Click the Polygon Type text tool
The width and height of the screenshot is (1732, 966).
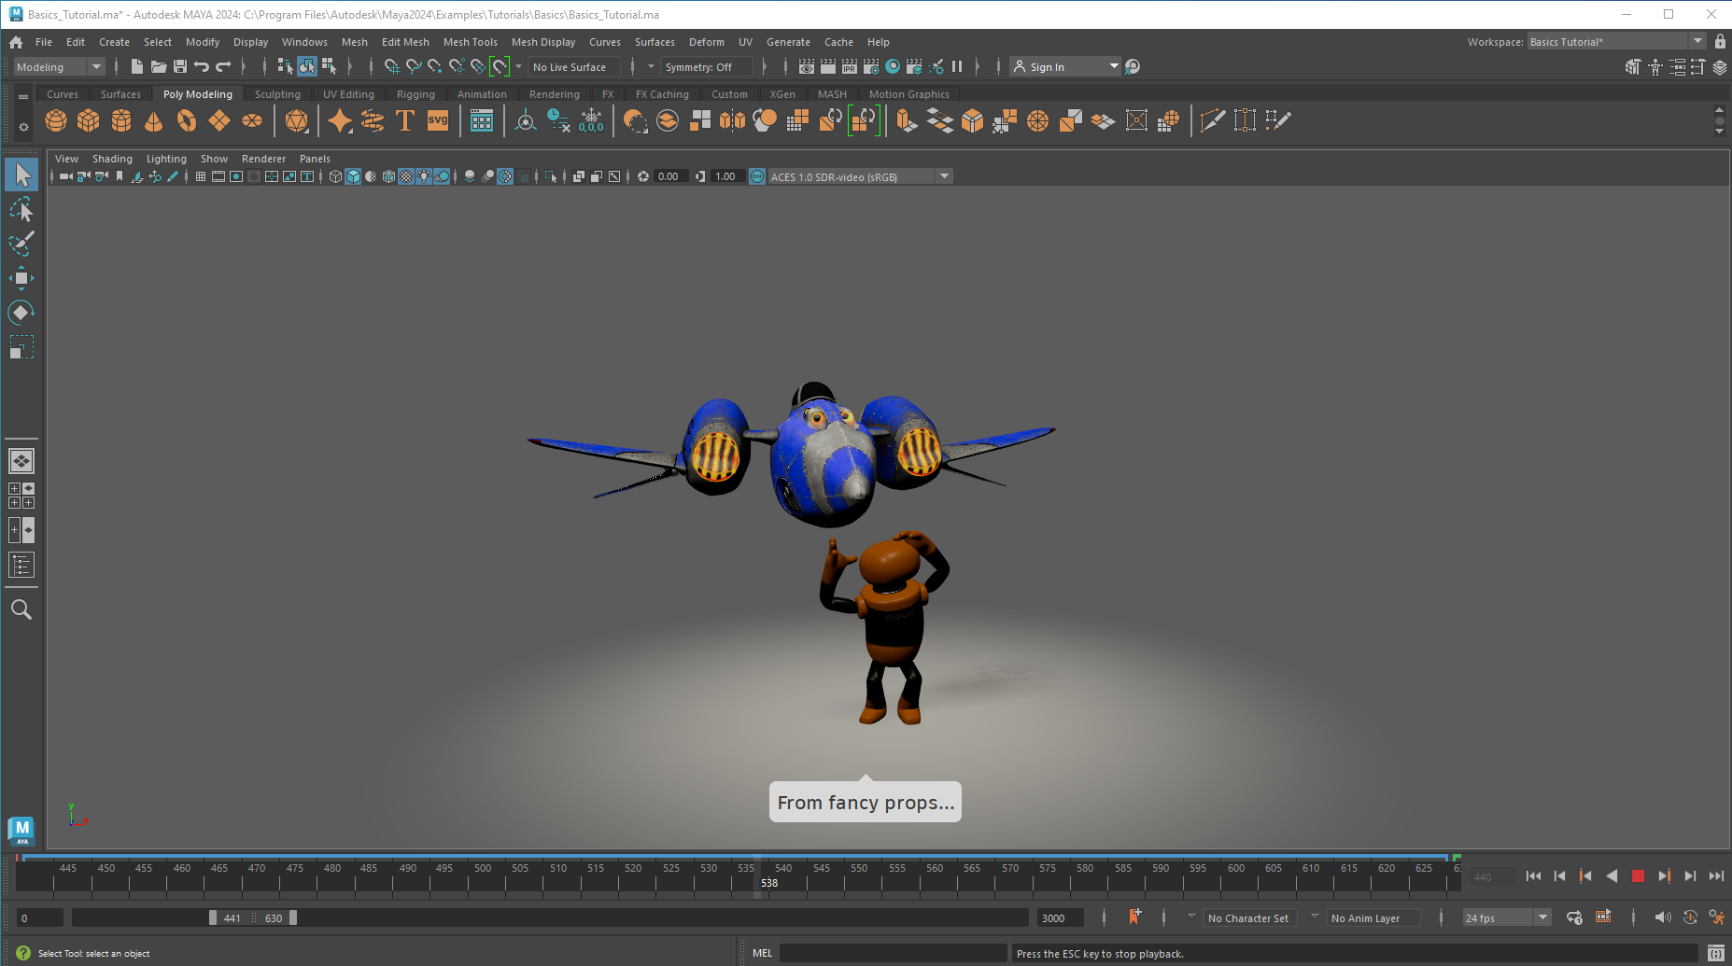(405, 120)
